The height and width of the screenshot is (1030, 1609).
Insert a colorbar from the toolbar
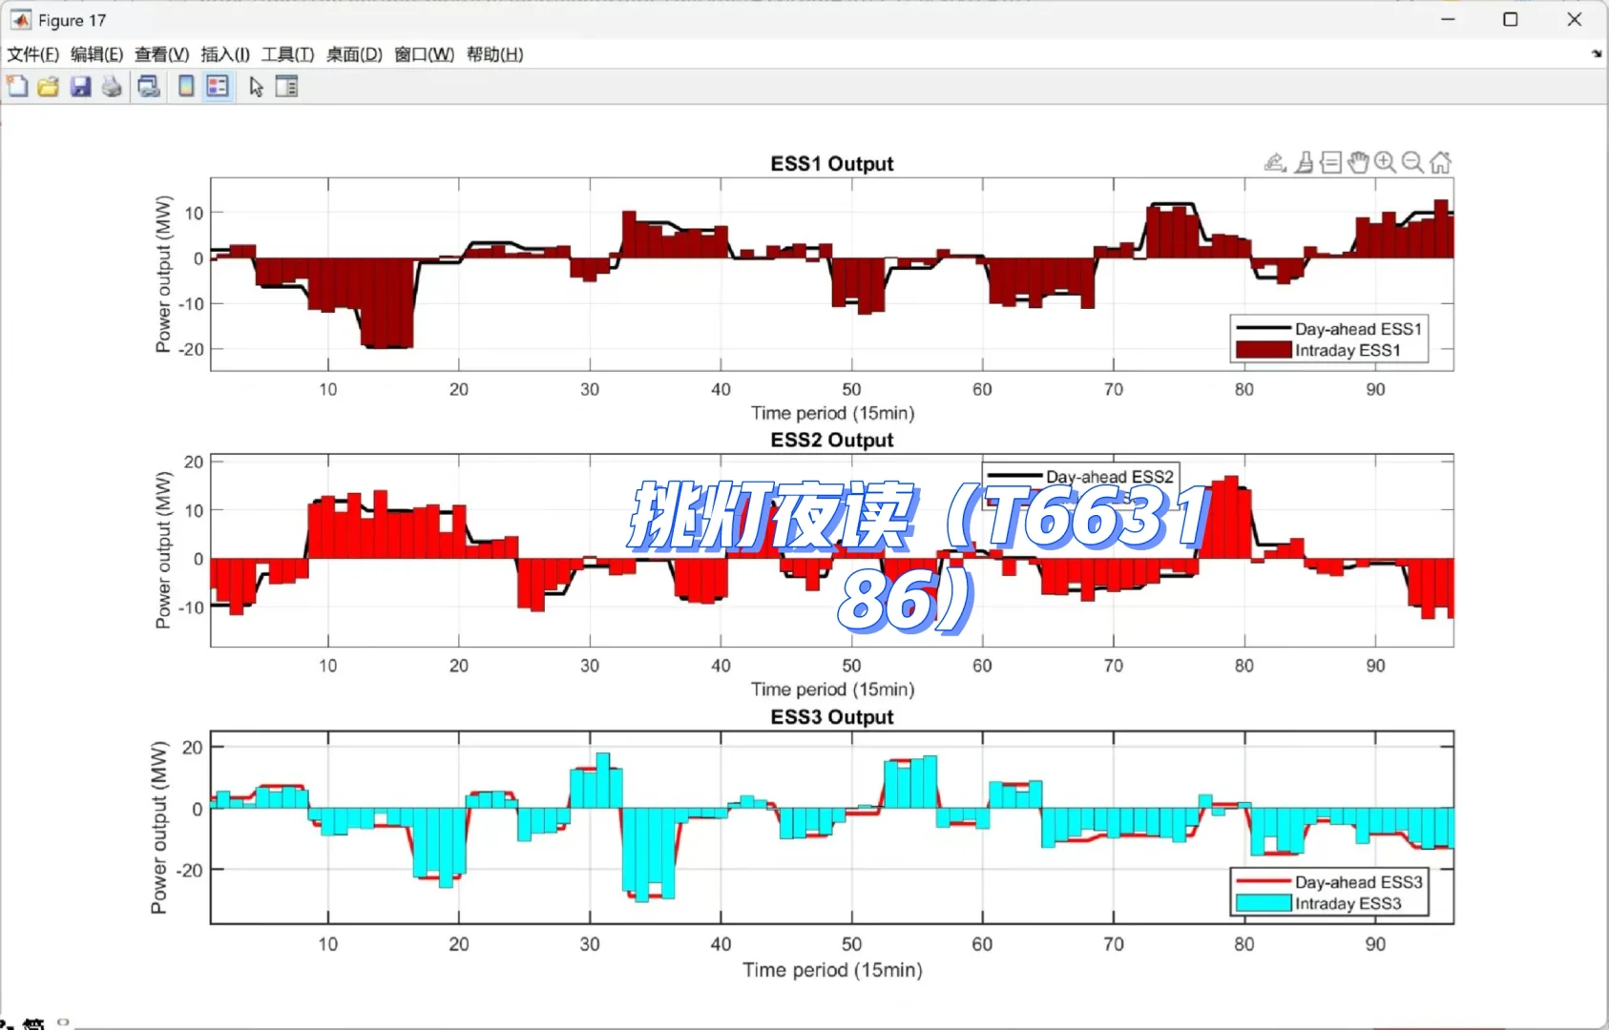point(186,87)
